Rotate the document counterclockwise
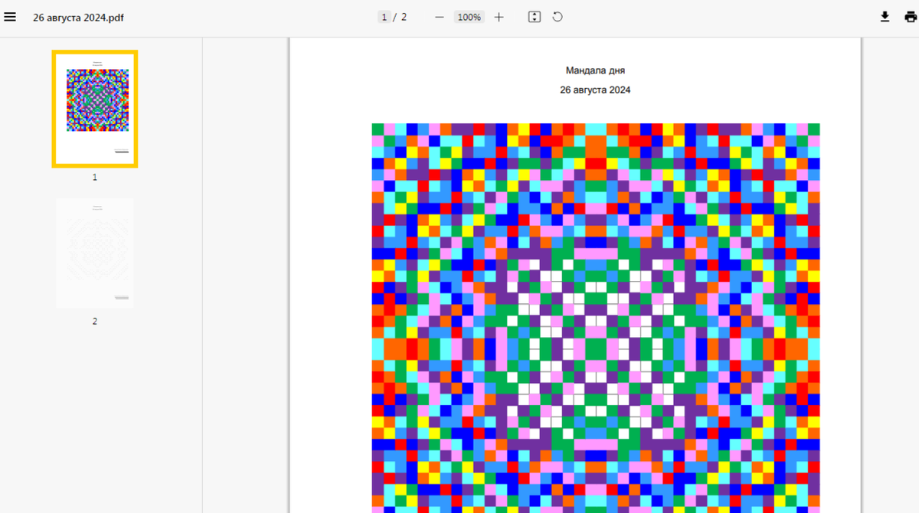Viewport: 919px width, 513px height. pos(558,17)
